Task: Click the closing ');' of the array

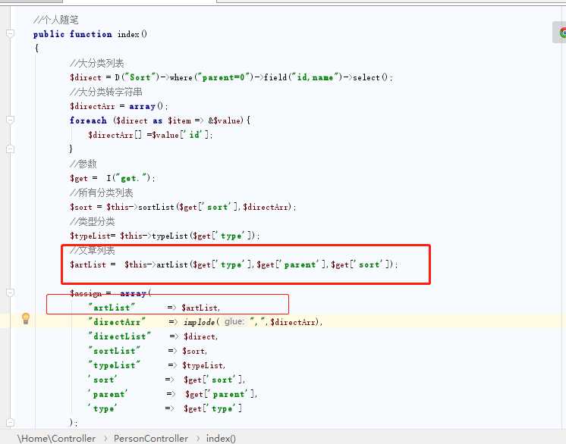Action: point(74,422)
